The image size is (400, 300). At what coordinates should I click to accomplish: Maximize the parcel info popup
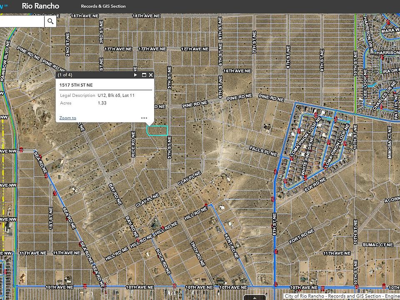point(144,75)
